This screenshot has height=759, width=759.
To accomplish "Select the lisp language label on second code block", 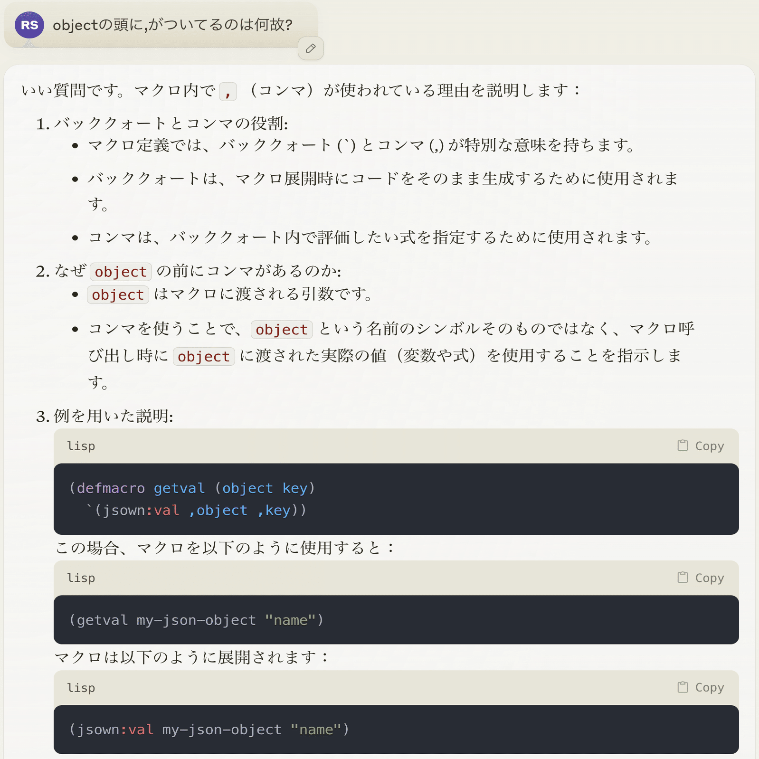I will [81, 578].
